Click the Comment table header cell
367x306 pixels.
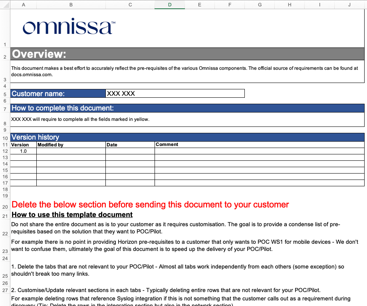pyautogui.click(x=259, y=145)
